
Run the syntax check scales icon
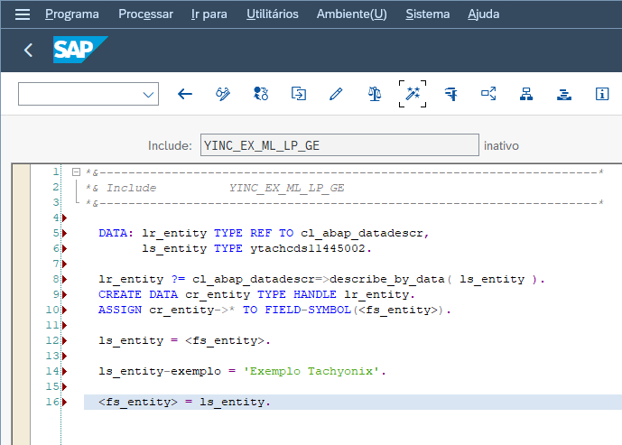(x=374, y=94)
